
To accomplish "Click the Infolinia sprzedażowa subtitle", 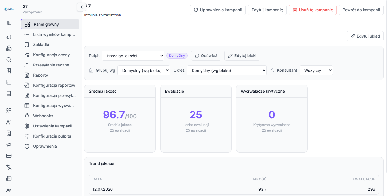I will pyautogui.click(x=102, y=15).
